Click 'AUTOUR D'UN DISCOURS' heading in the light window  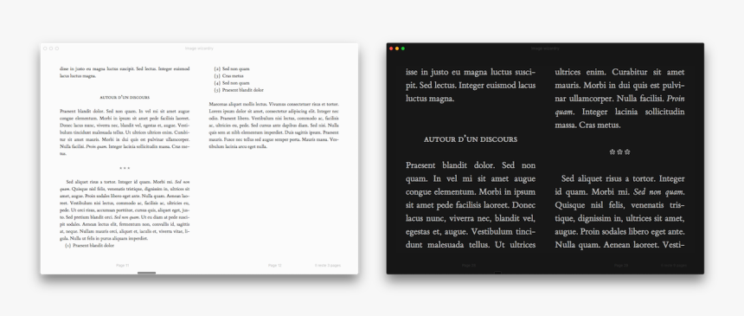(125, 98)
